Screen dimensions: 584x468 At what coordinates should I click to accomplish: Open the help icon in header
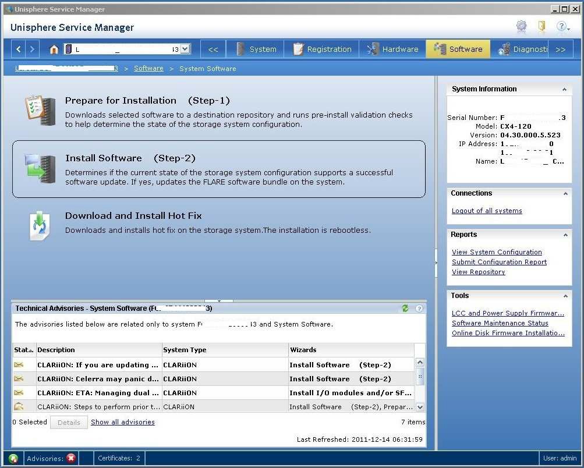tap(562, 26)
